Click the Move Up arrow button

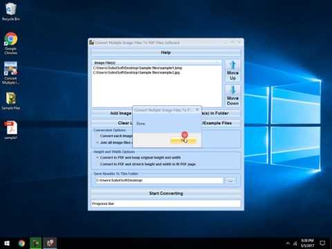coord(232,71)
